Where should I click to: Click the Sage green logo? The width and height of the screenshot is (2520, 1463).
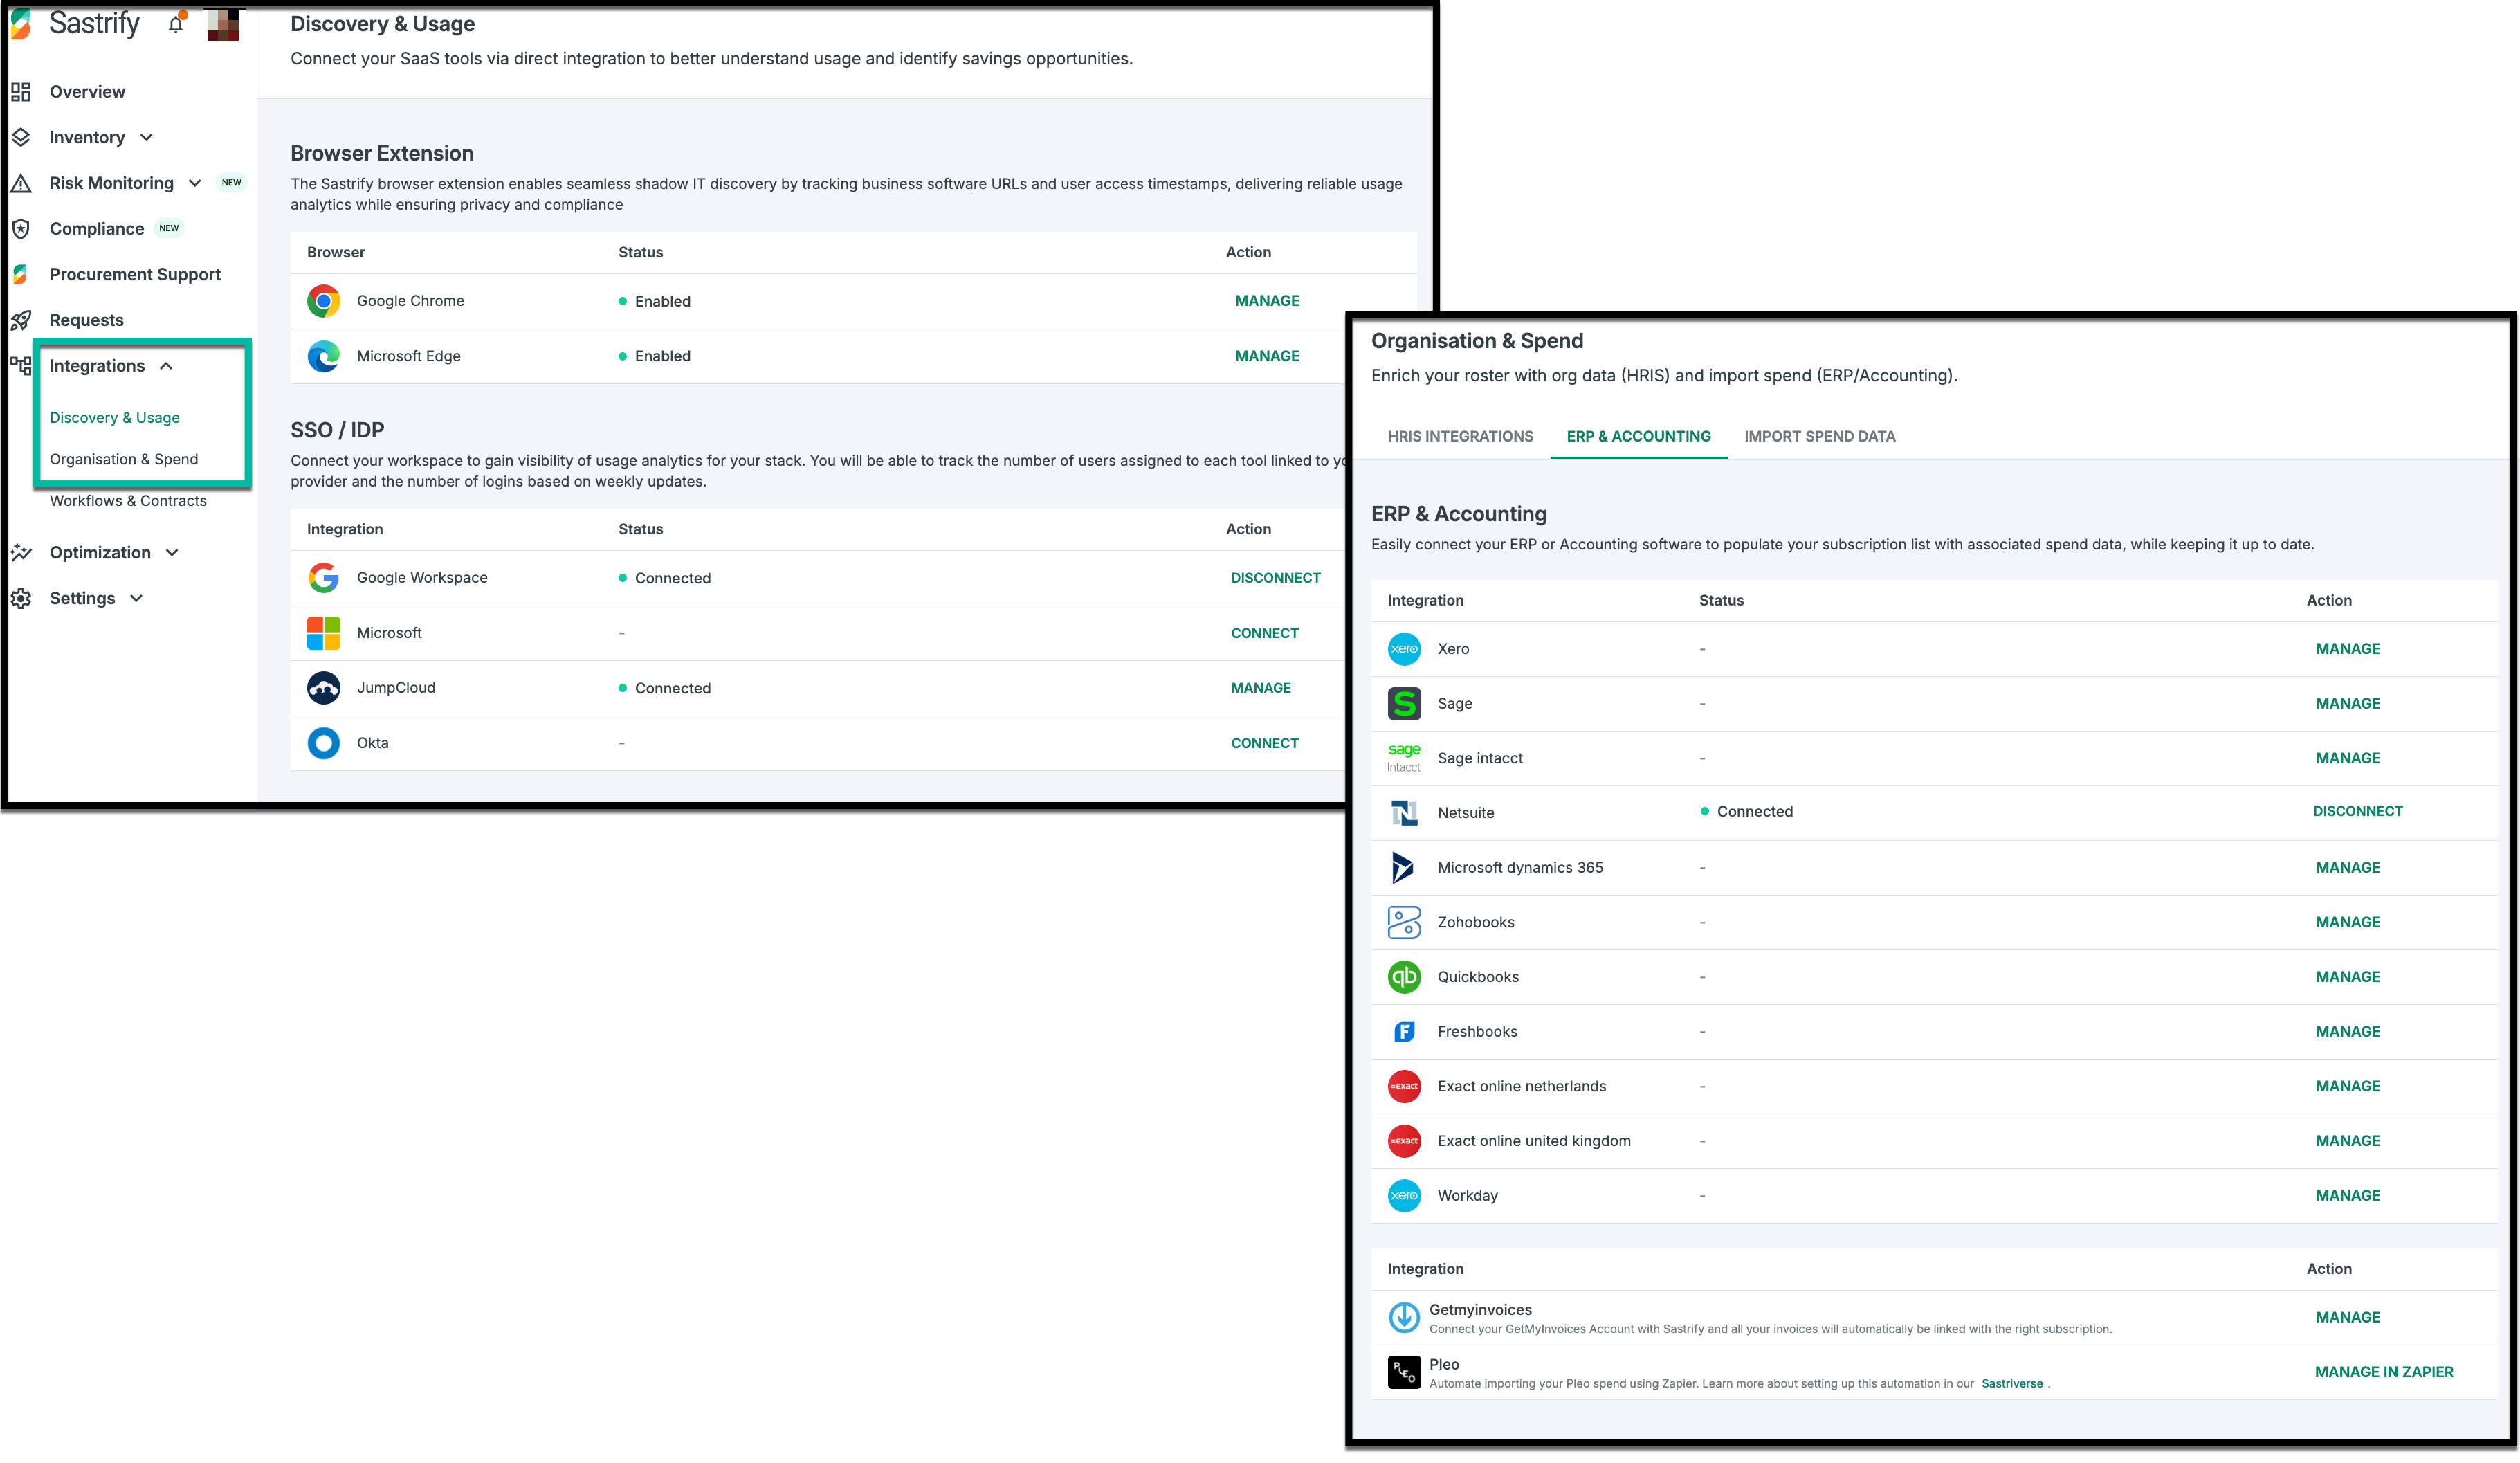tap(1404, 704)
